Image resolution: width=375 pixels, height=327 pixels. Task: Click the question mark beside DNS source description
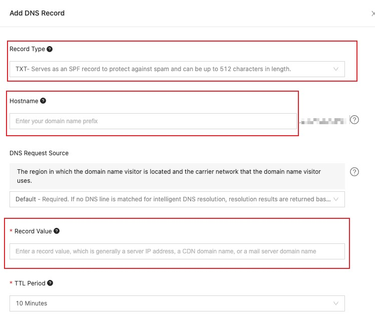[354, 172]
